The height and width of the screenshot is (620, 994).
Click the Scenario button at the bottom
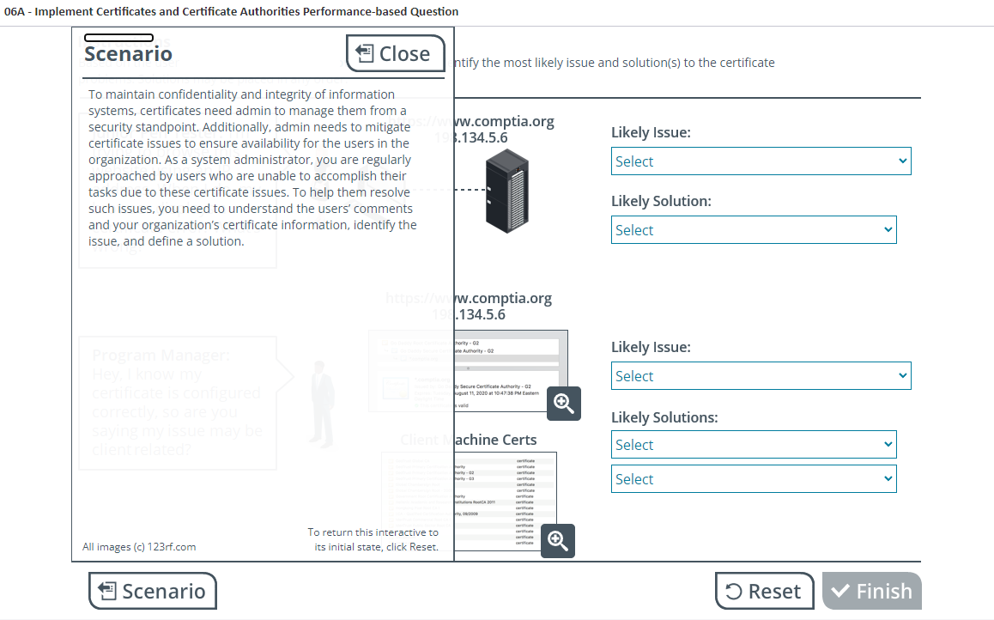click(153, 591)
